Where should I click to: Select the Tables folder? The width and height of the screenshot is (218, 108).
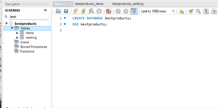click(25, 28)
